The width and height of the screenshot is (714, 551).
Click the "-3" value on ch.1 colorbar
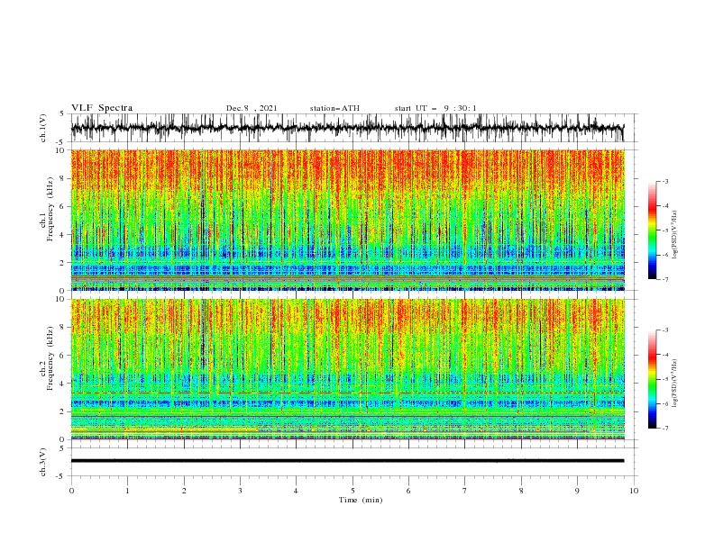pos(665,181)
